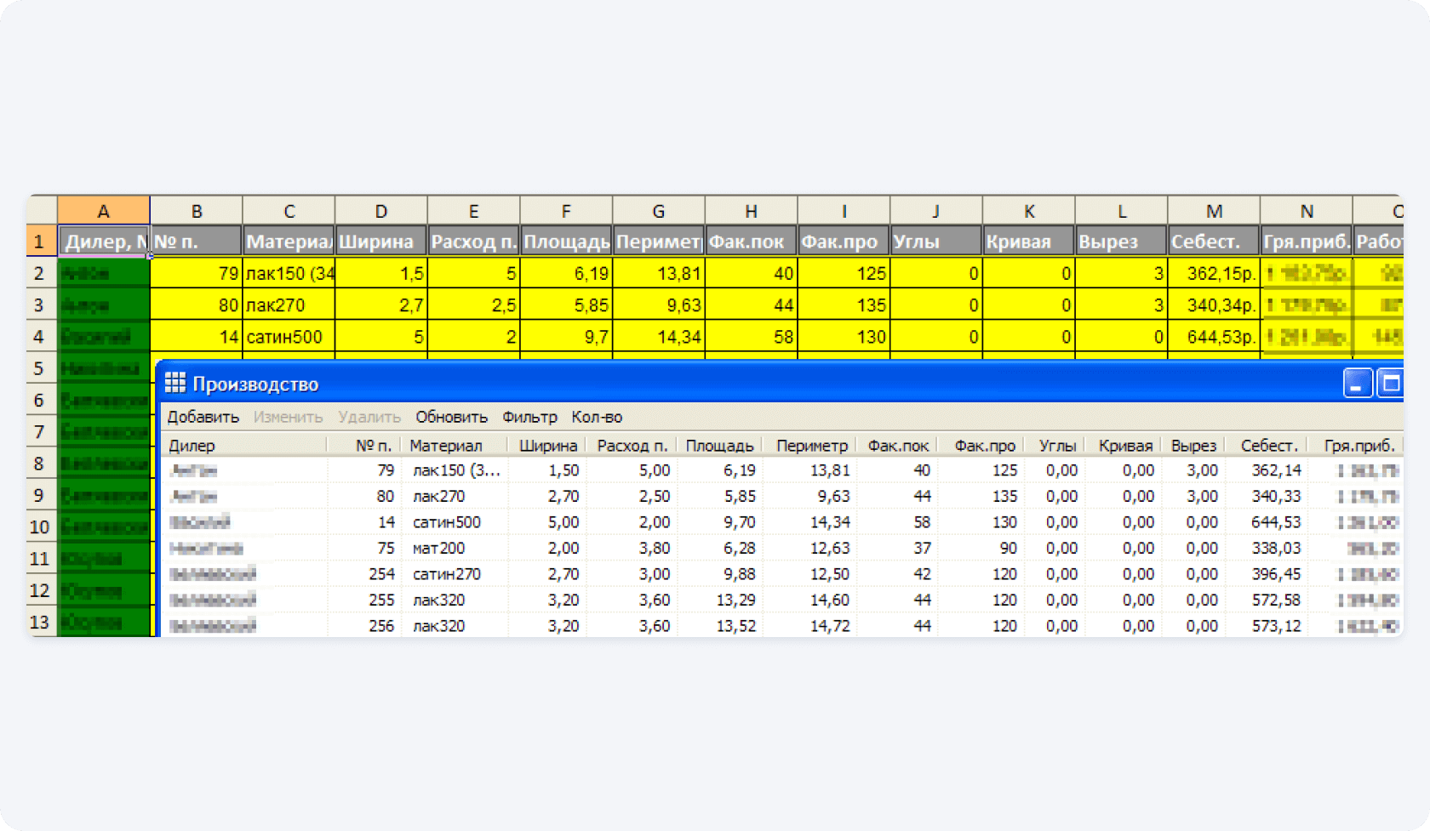
Task: Click Добавить in the window menu
Action: tap(203, 417)
